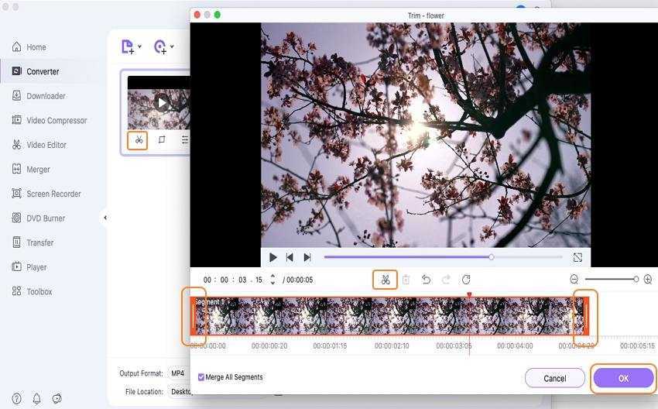Open notifications bell icon in sidebar
658x409 pixels.
click(36, 399)
